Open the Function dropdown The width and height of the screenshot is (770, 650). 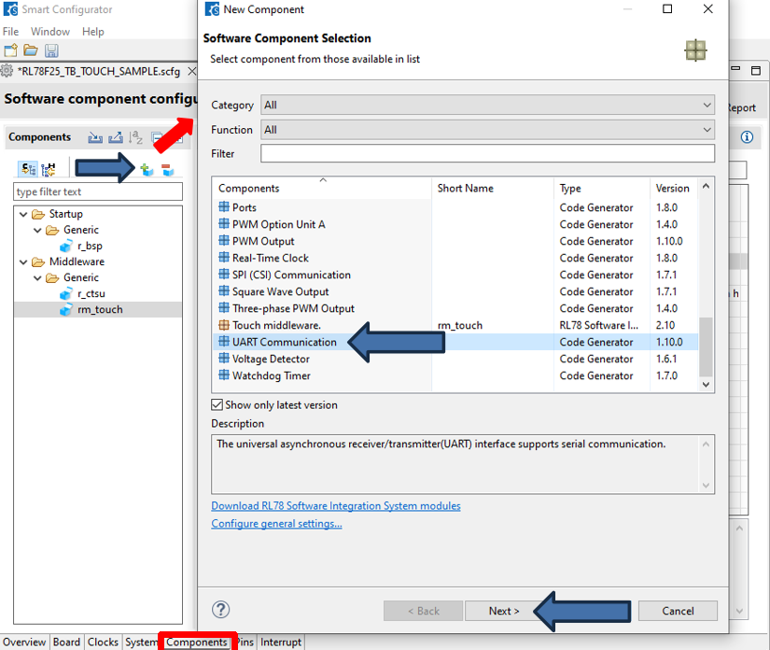487,130
